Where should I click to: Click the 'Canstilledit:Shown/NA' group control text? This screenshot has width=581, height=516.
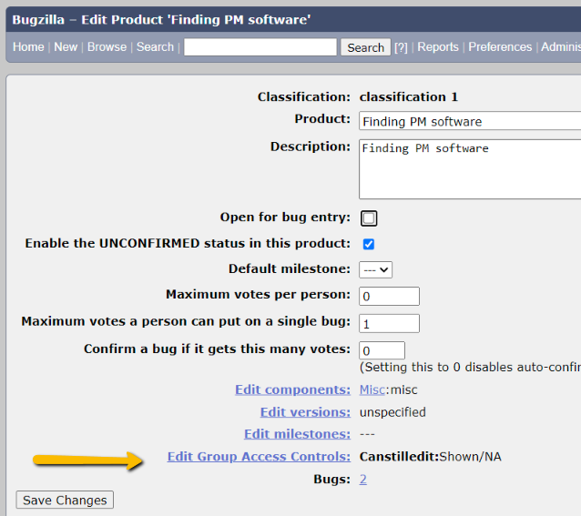pyautogui.click(x=430, y=457)
